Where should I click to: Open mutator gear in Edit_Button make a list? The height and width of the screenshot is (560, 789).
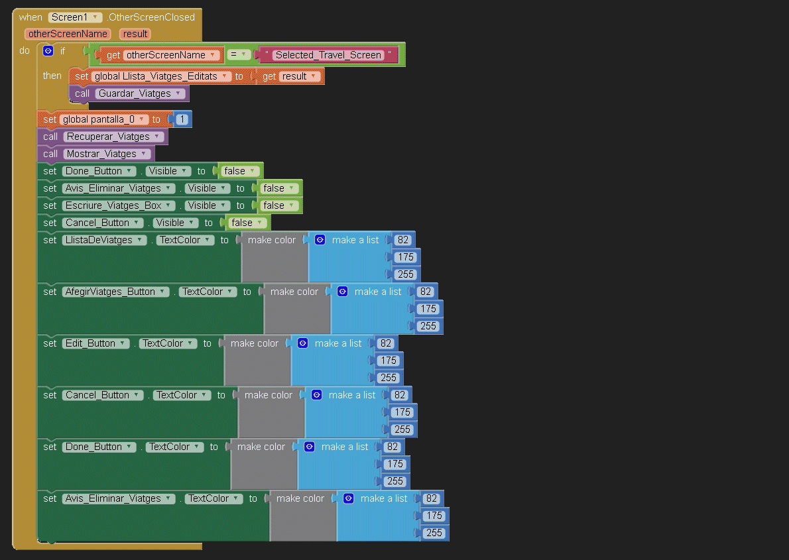click(x=302, y=343)
